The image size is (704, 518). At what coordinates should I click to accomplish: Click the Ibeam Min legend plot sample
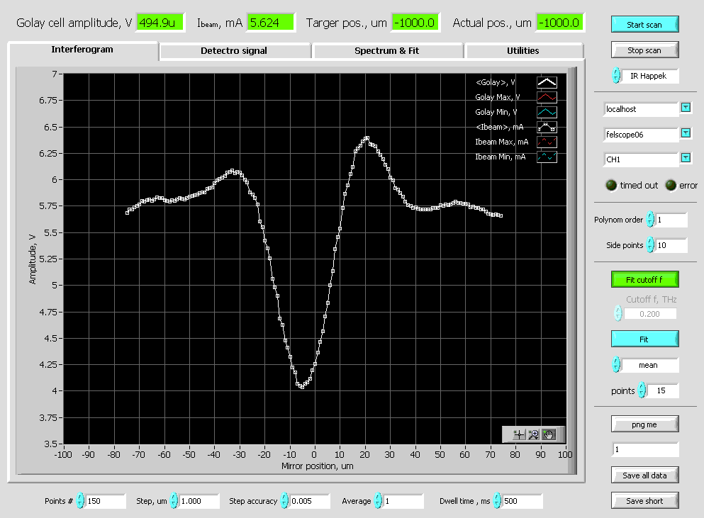pyautogui.click(x=547, y=157)
